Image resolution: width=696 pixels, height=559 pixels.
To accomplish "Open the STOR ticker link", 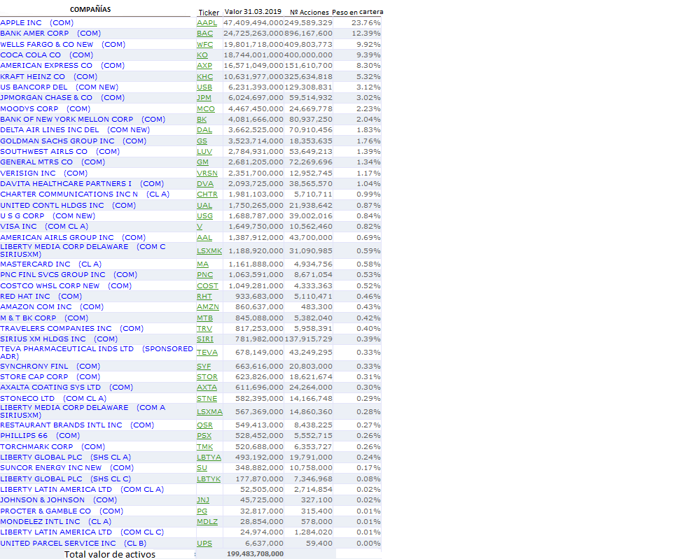I will pos(207,376).
